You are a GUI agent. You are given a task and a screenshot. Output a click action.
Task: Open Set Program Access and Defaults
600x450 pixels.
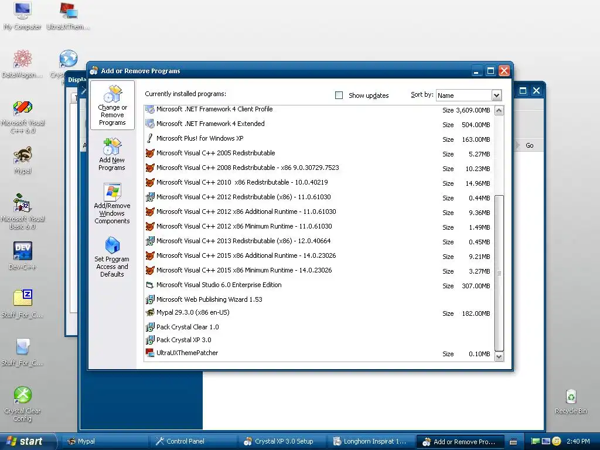point(112,257)
